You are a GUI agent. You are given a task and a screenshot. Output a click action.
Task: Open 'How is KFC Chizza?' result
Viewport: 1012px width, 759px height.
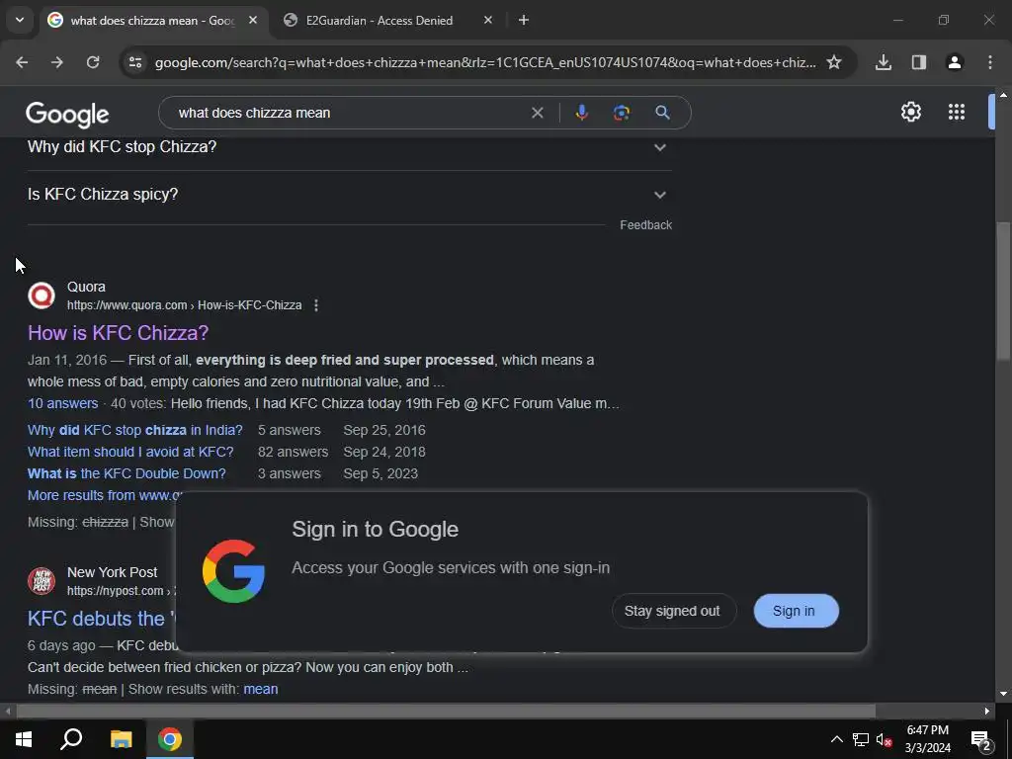(119, 333)
